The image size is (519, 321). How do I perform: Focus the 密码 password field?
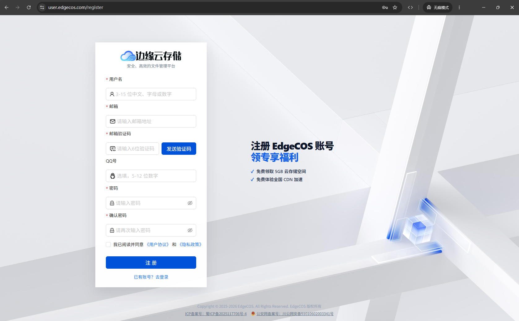(151, 203)
